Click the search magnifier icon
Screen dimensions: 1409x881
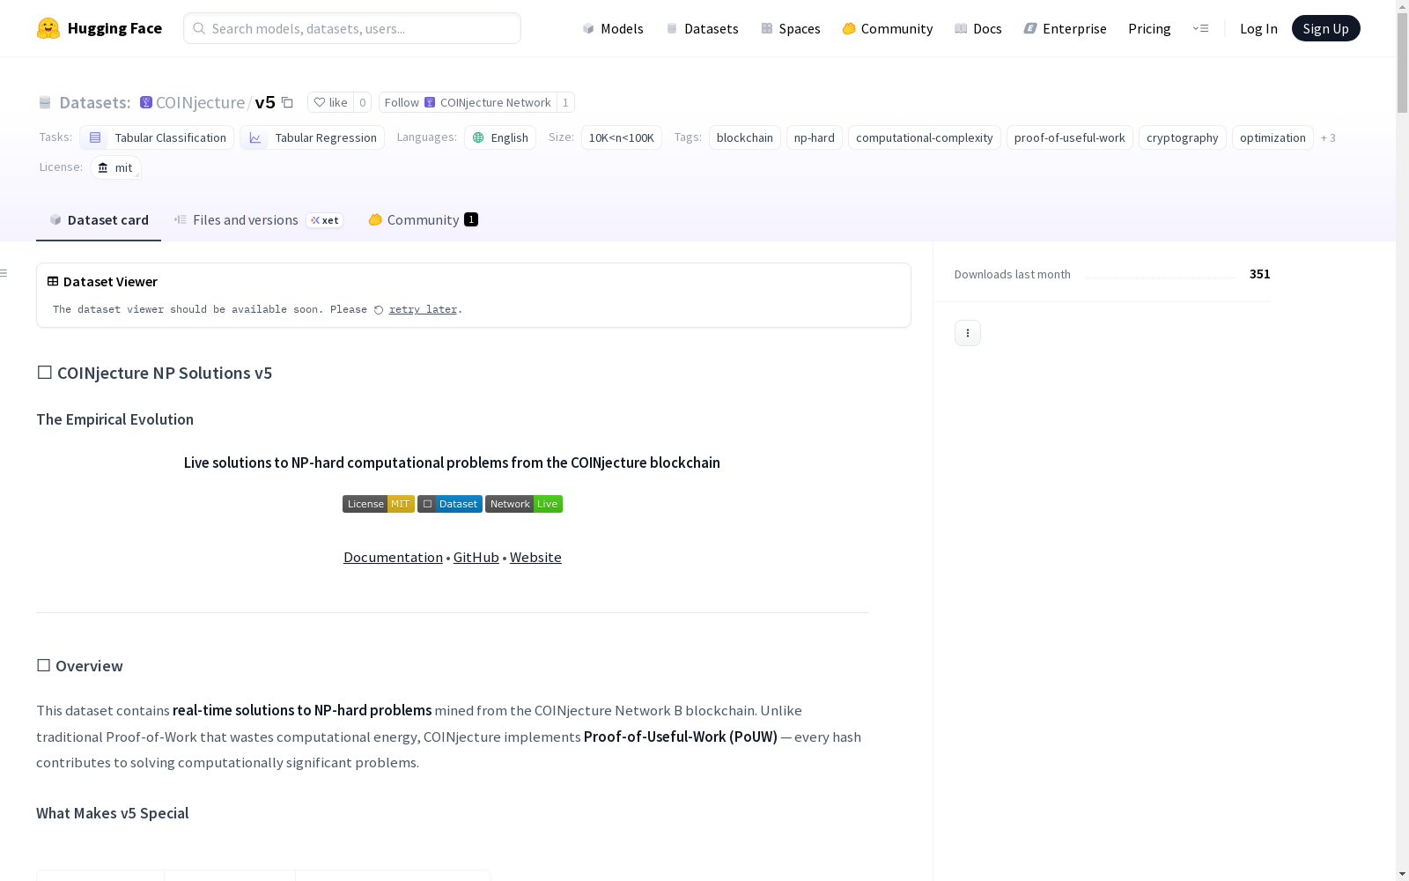pyautogui.click(x=199, y=28)
